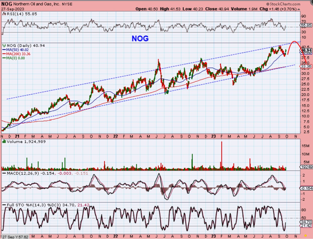Screen dimensions: 313x239
Task: Click the Low 40.23 value in the header
Action: click(x=192, y=9)
